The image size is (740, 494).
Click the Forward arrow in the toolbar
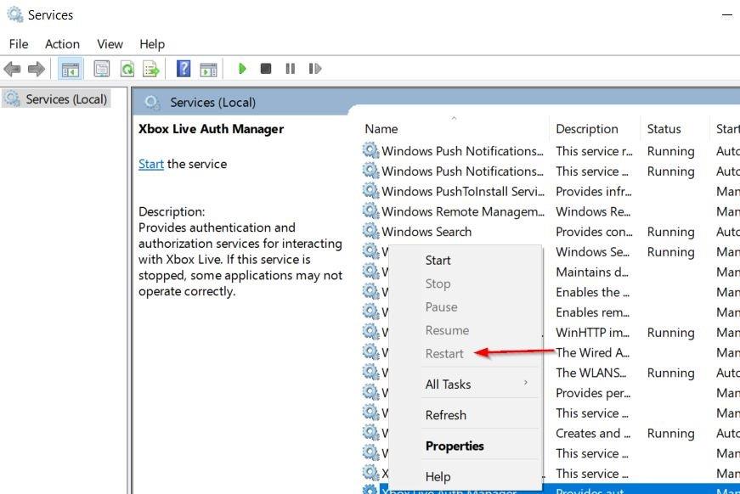36,69
